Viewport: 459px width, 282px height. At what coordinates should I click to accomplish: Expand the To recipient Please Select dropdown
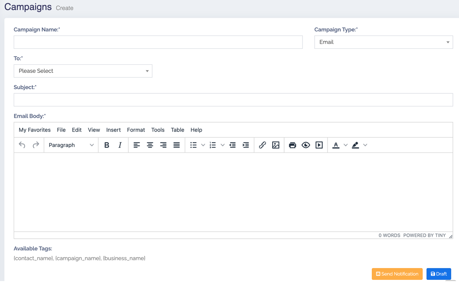coord(83,71)
